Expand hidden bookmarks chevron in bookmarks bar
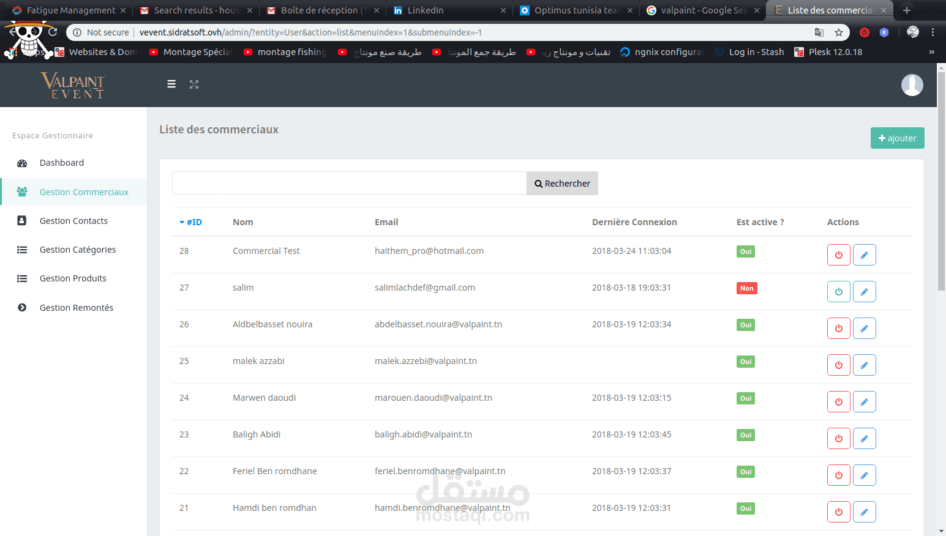This screenshot has width=946, height=536. [x=931, y=52]
